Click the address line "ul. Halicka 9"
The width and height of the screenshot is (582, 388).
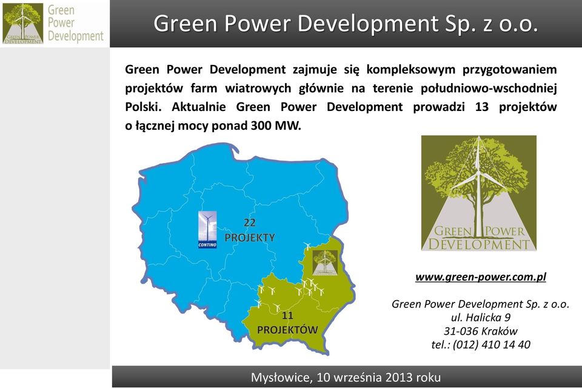(x=481, y=318)
